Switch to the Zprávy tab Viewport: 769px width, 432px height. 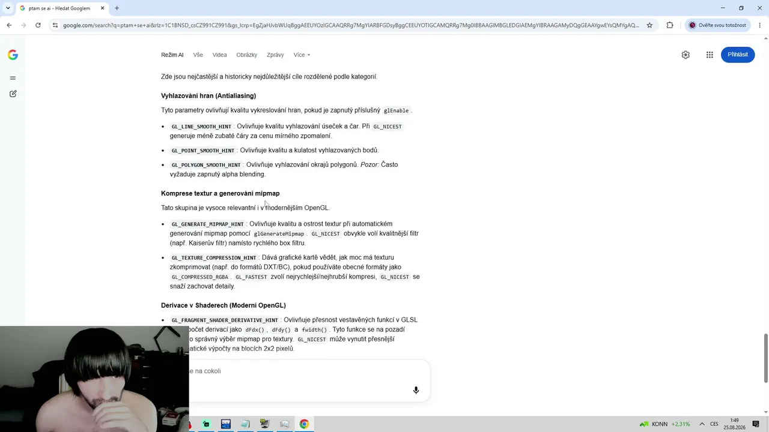(x=275, y=55)
